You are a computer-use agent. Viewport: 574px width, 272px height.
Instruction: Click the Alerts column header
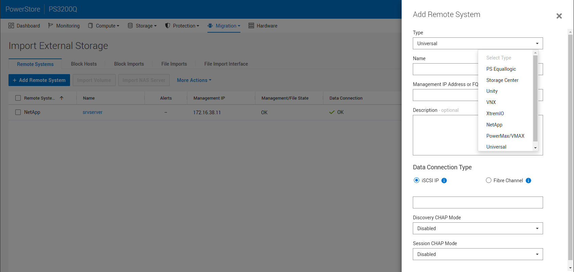point(166,98)
